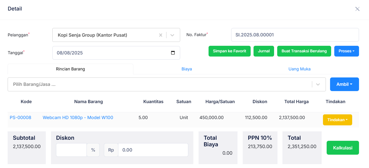Image resolution: width=369 pixels, height=168 pixels.
Task: Open item detail via the PS-00008 link
Action: click(x=20, y=117)
